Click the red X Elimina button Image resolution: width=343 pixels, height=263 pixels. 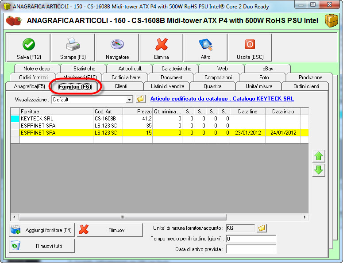point(162,47)
